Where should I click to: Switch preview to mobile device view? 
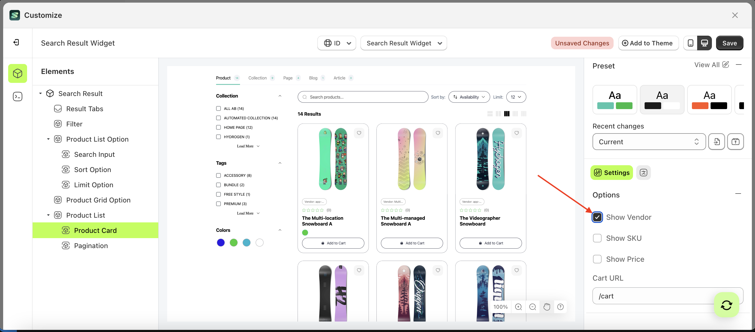[690, 43]
